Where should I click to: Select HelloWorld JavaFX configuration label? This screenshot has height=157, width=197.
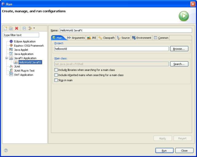(x=30, y=62)
